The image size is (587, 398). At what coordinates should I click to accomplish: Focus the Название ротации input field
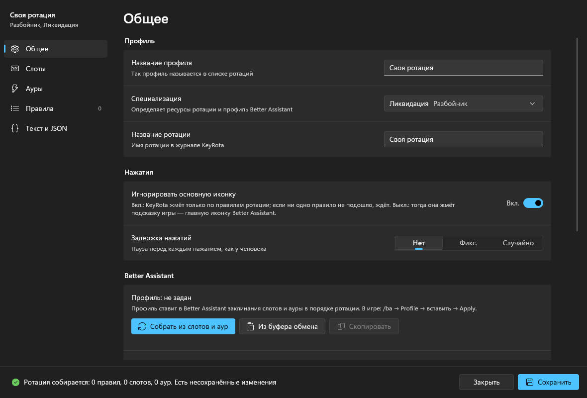pos(464,139)
